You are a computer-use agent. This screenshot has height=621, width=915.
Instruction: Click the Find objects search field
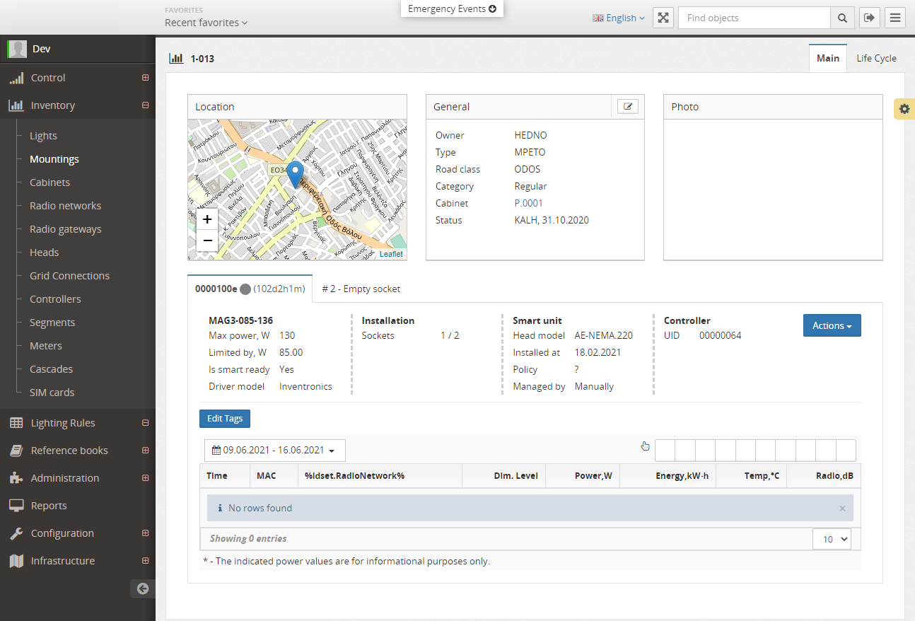tap(754, 18)
